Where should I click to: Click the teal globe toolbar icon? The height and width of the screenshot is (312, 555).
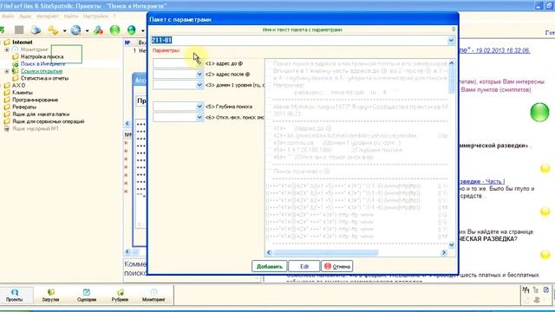click(131, 30)
